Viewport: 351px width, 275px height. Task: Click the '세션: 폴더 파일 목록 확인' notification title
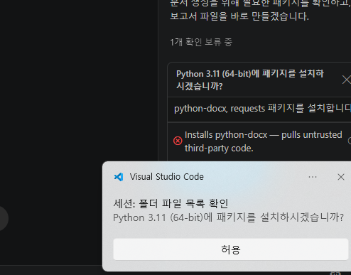pos(171,204)
